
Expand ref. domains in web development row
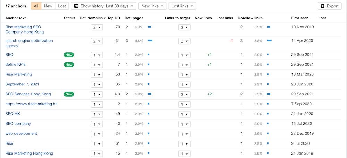[97, 134]
